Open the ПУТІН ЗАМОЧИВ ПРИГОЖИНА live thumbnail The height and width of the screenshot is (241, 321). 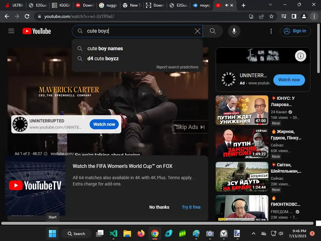242,143
